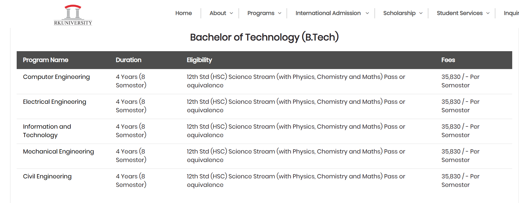Select the Mechanical Engineering program name
Viewport: 519px width, 203px height.
59,152
